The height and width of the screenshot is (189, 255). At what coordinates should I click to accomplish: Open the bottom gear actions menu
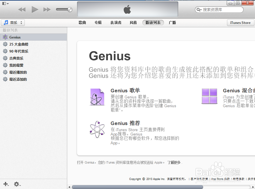pos(17,184)
